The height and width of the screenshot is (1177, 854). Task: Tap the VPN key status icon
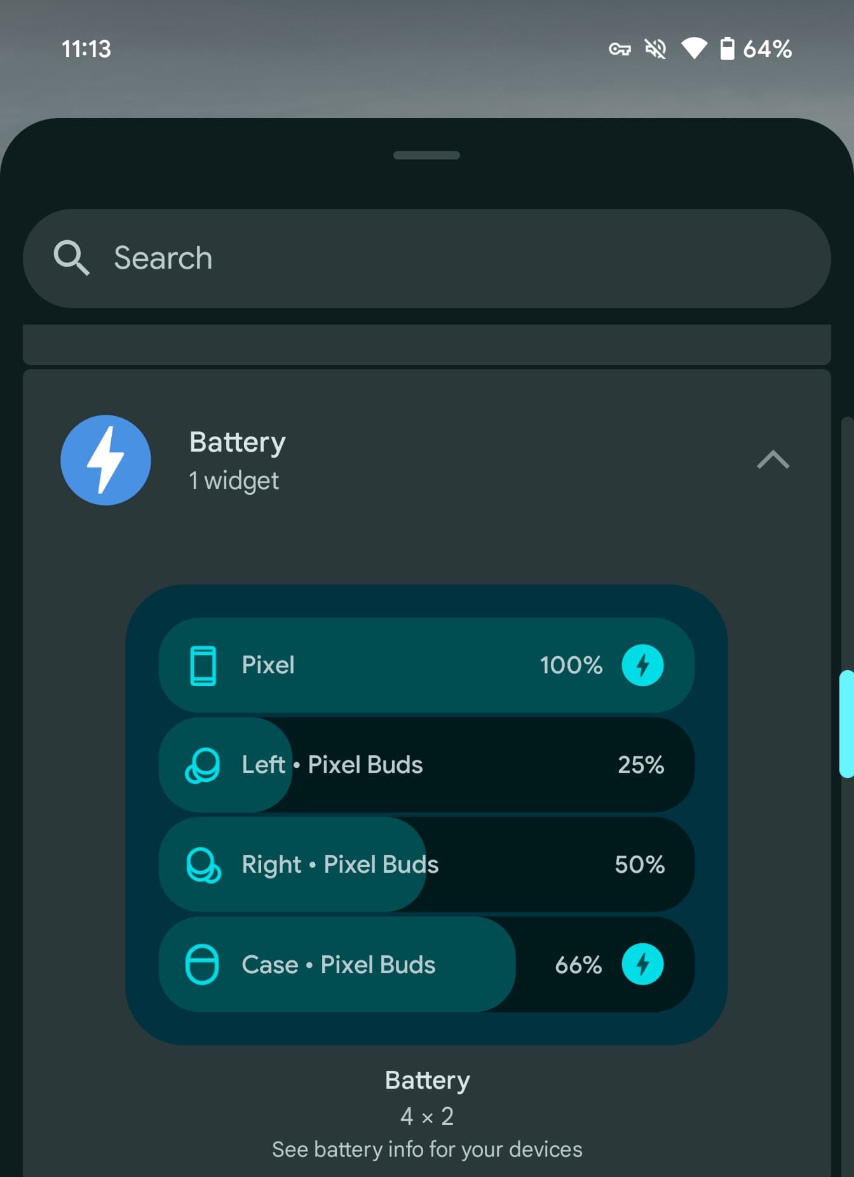pyautogui.click(x=620, y=49)
